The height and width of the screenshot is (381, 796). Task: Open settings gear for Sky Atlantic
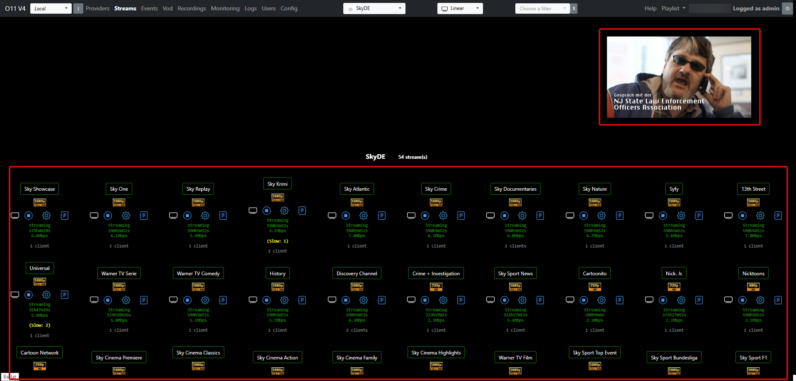[364, 216]
